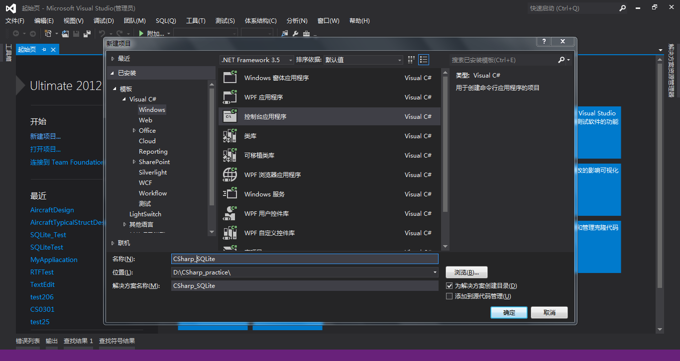Open the 附加 debug target dropdown arrow
This screenshot has height=361, width=680.
click(169, 34)
